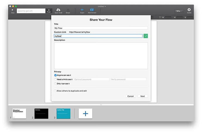Select 'Need a link to see it' option
202x133 pixels.
(x=55, y=79)
